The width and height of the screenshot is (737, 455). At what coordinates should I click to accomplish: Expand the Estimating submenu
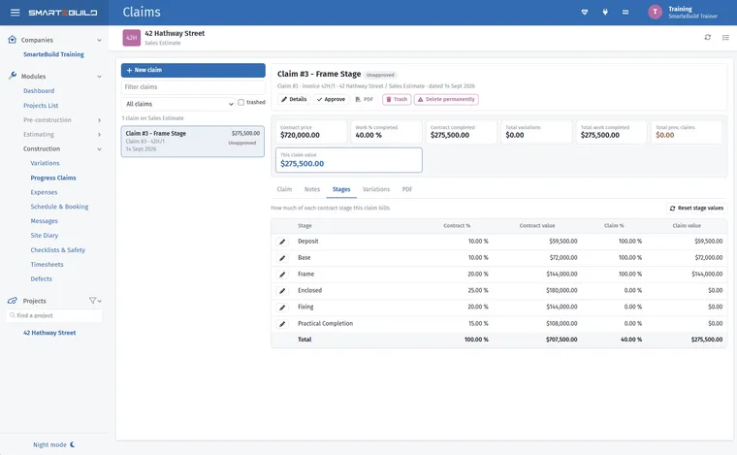[99, 135]
